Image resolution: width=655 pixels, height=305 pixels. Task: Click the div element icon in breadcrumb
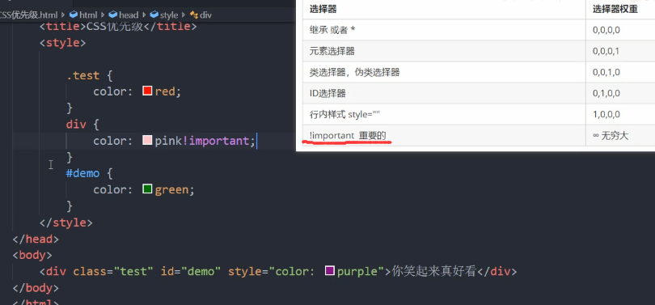click(194, 15)
